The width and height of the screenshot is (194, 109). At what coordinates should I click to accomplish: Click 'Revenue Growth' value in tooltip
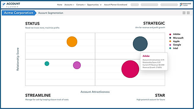point(159,68)
